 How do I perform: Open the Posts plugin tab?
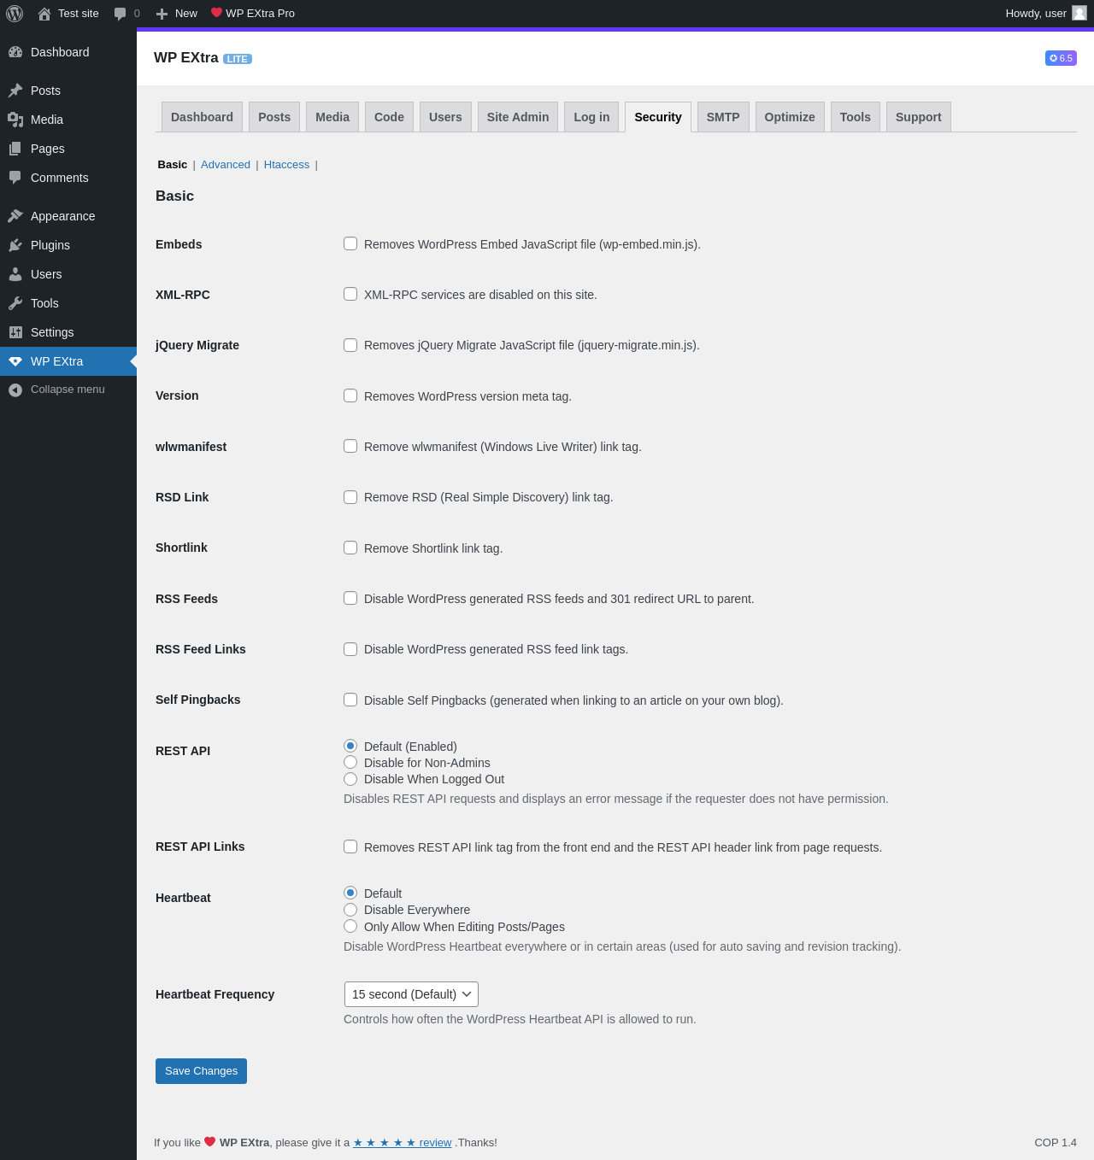(274, 117)
